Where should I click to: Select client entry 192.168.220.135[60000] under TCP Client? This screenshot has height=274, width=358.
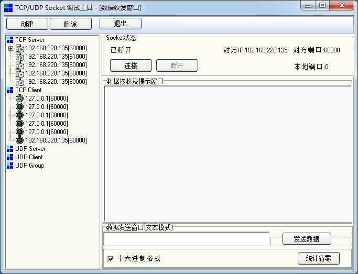pos(56,140)
